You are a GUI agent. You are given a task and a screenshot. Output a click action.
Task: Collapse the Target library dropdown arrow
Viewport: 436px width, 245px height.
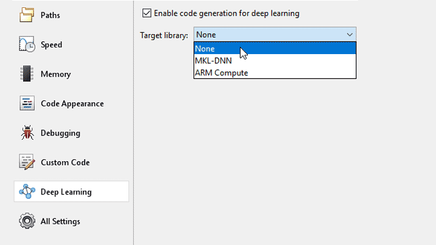(x=349, y=35)
